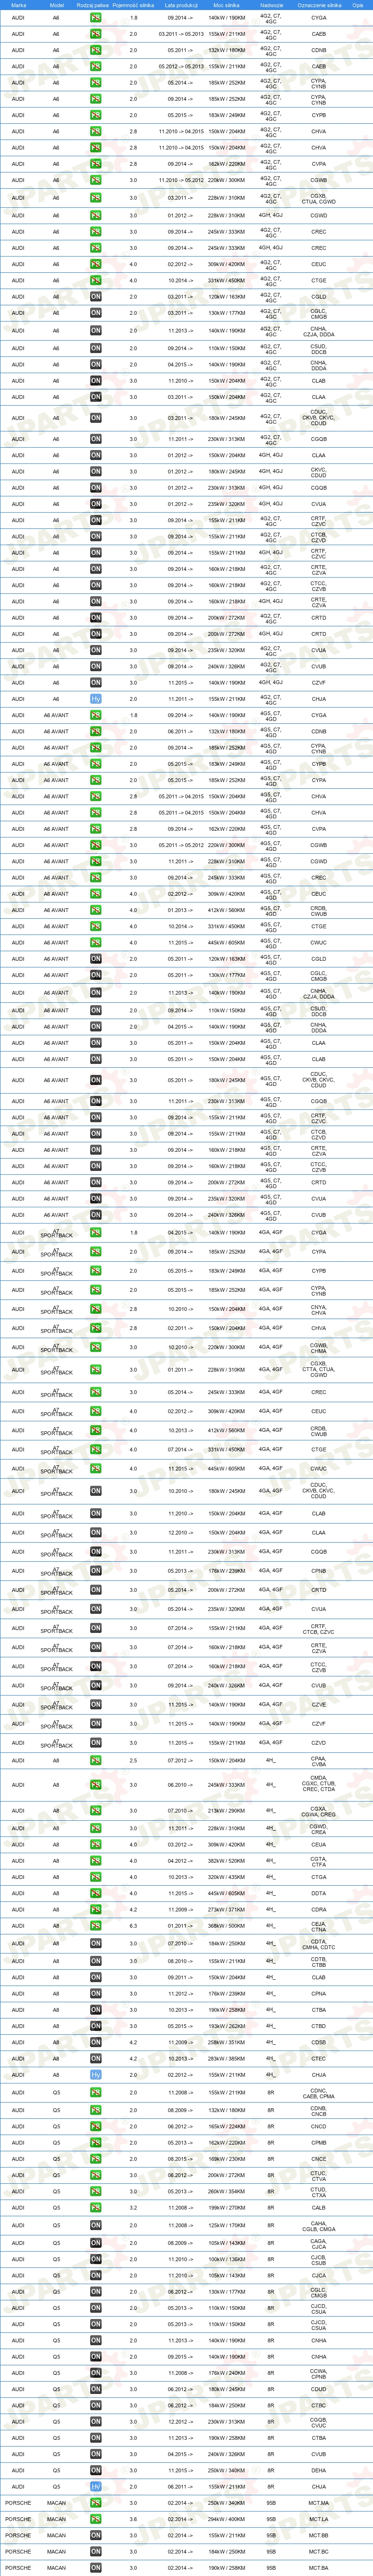Click the hybrid Hy icon in the Q5 CHJA row
373x2576 pixels.
point(96,2487)
